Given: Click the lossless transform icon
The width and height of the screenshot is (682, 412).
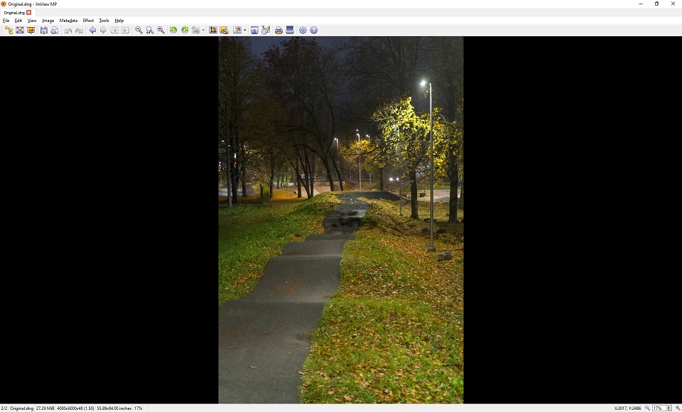Looking at the screenshot, I should pyautogui.click(x=196, y=30).
